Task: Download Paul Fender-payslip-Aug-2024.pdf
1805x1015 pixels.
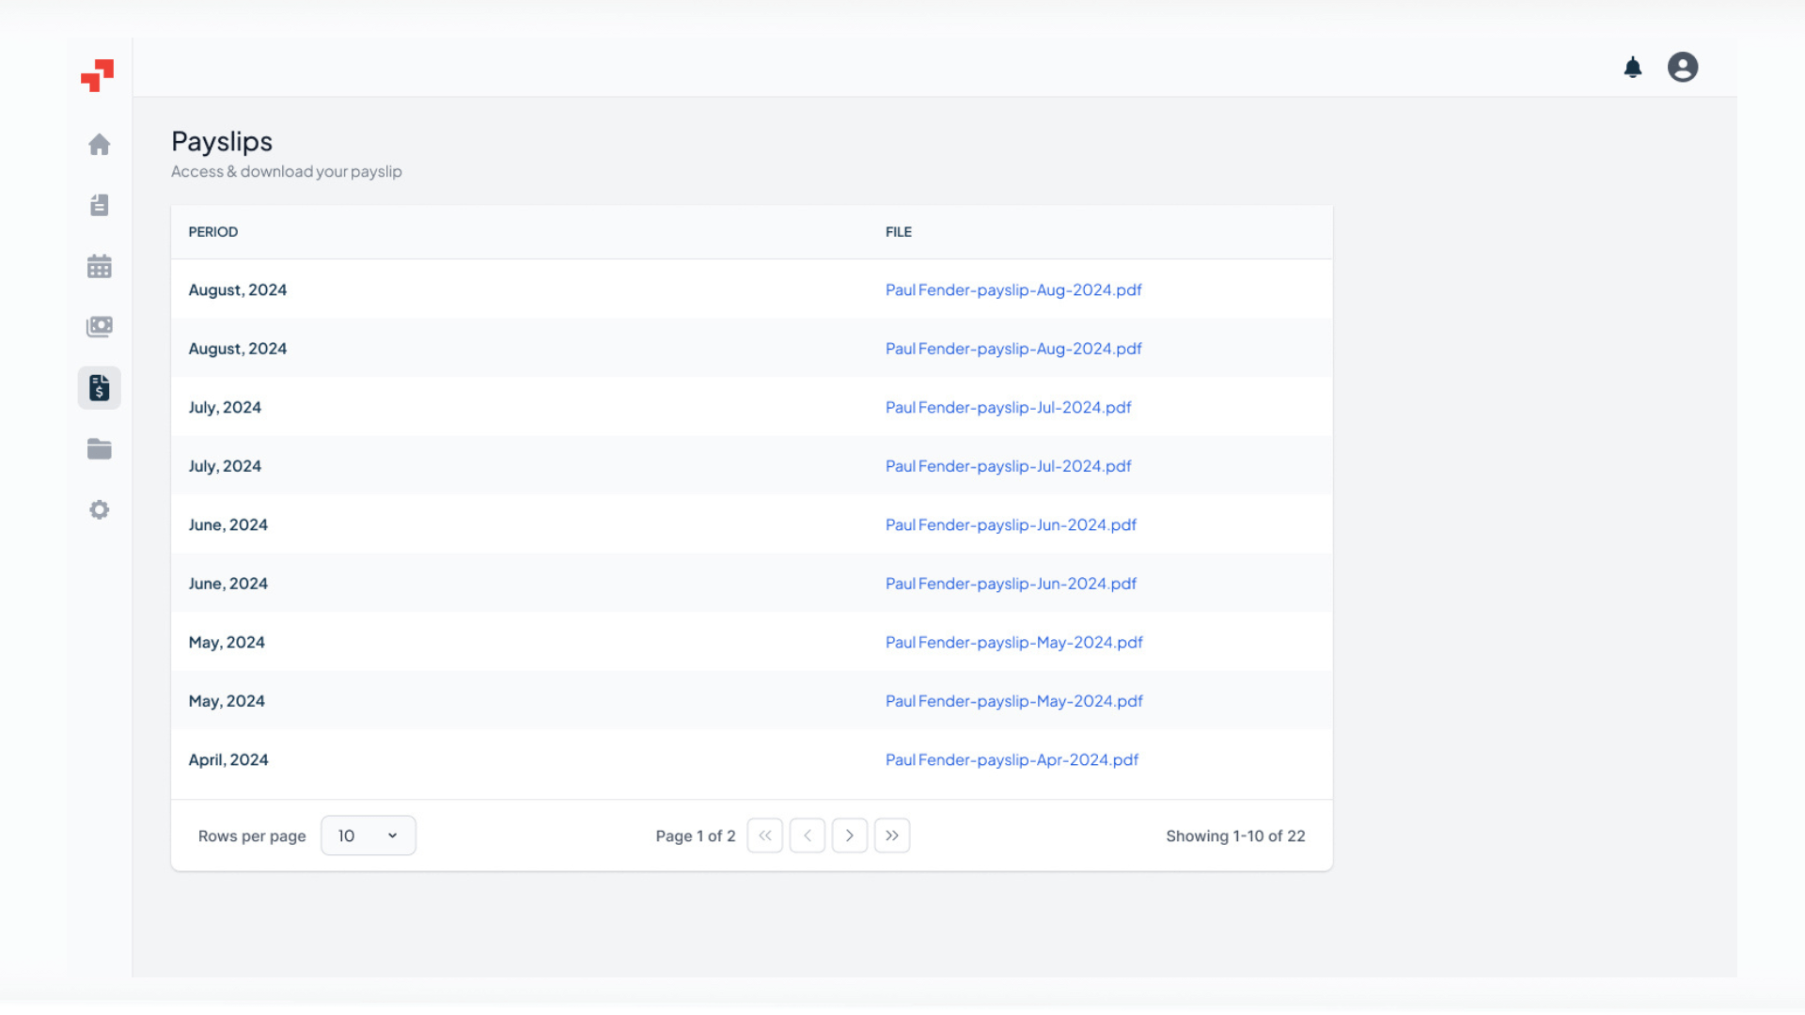Action: click(x=1013, y=289)
